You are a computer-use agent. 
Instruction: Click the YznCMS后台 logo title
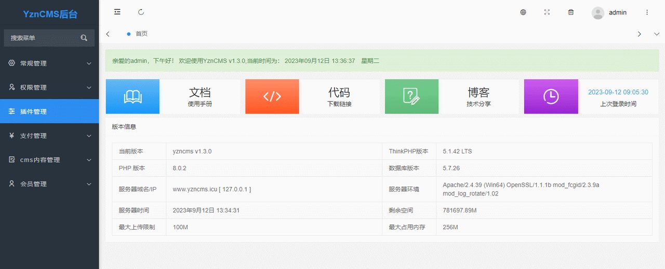(x=50, y=15)
